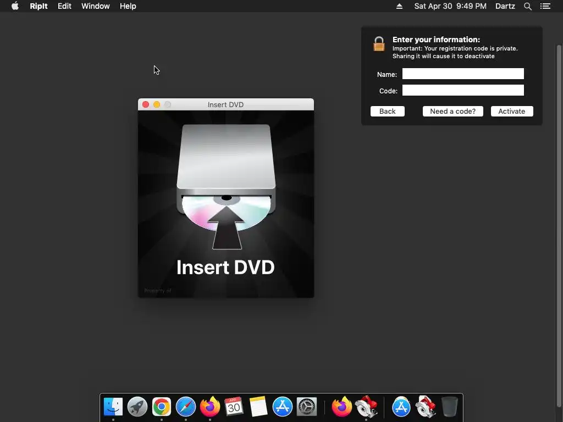Click the Need a code? button
Screen dimensions: 563x422
[453, 111]
